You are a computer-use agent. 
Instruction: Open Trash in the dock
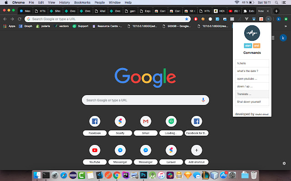click(254, 175)
